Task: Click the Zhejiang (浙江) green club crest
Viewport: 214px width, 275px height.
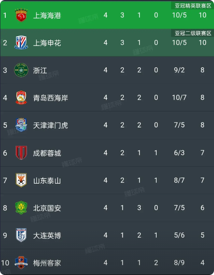Action: pos(21,70)
